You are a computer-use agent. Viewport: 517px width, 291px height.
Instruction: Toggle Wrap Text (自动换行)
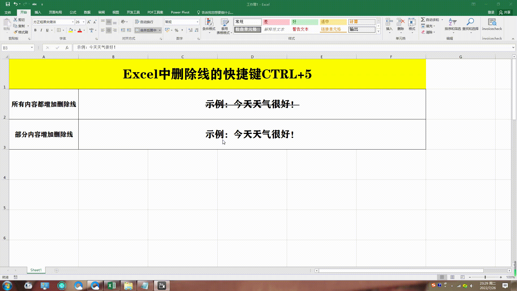[144, 22]
